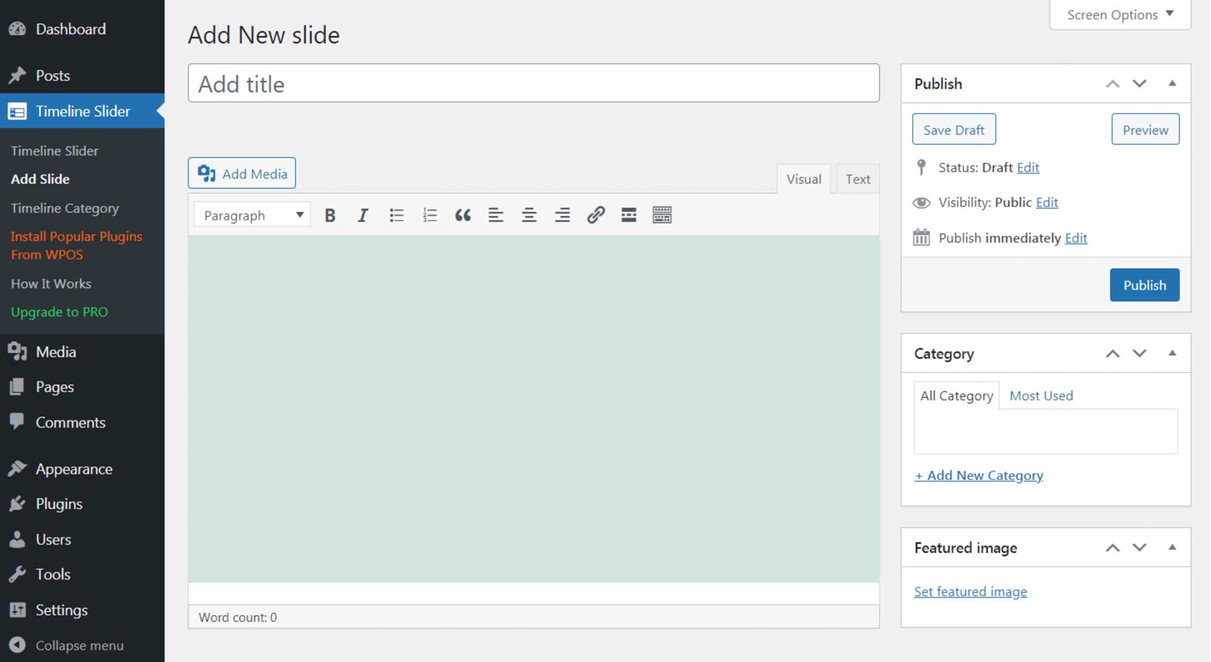Open the Dashboard from the admin sidebar
Image resolution: width=1211 pixels, height=662 pixels.
[x=70, y=29]
